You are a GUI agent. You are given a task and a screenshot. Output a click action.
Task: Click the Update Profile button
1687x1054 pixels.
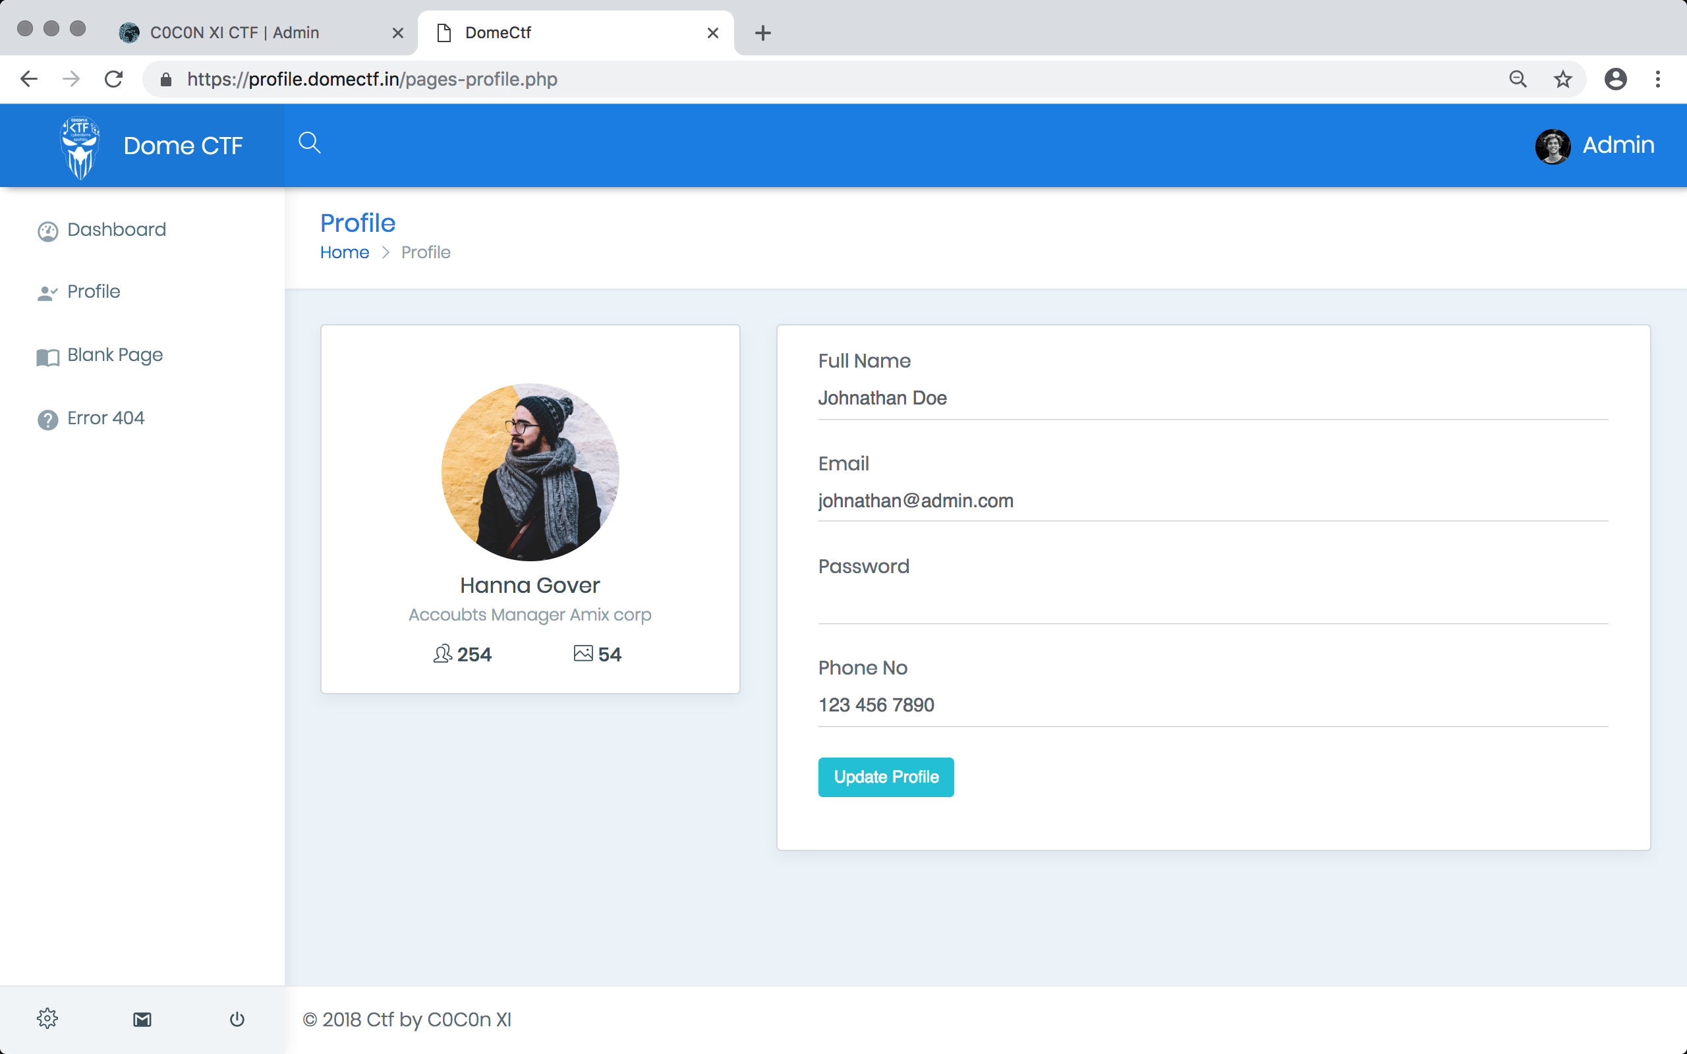tap(886, 777)
